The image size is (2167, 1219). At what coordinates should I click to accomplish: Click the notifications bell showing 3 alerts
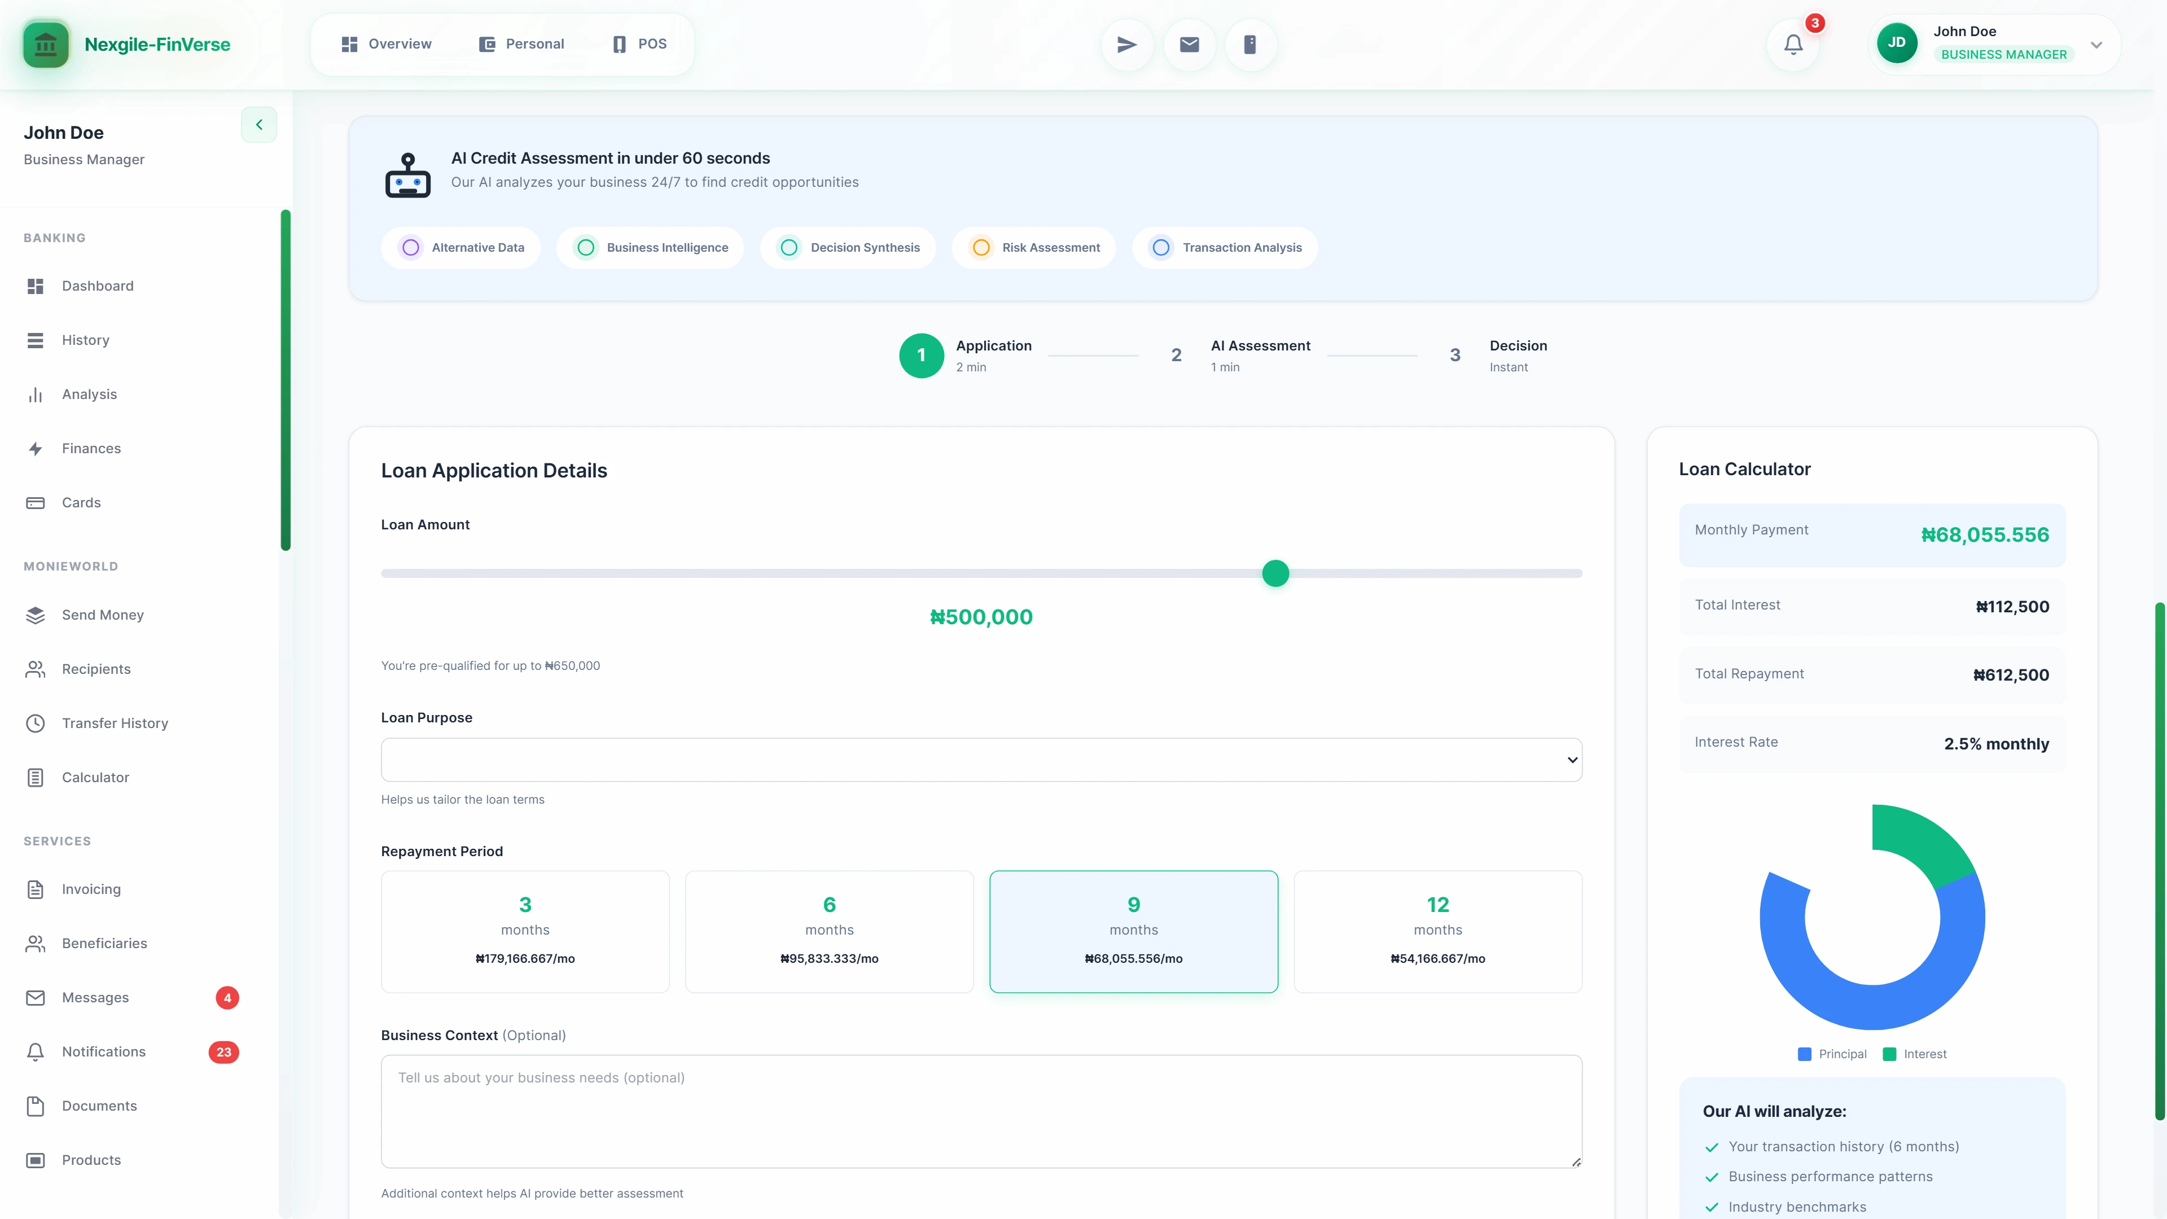[1793, 44]
